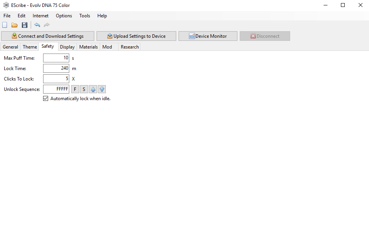Click Connect and Download Settings
This screenshot has height=233, width=369.
48,36
